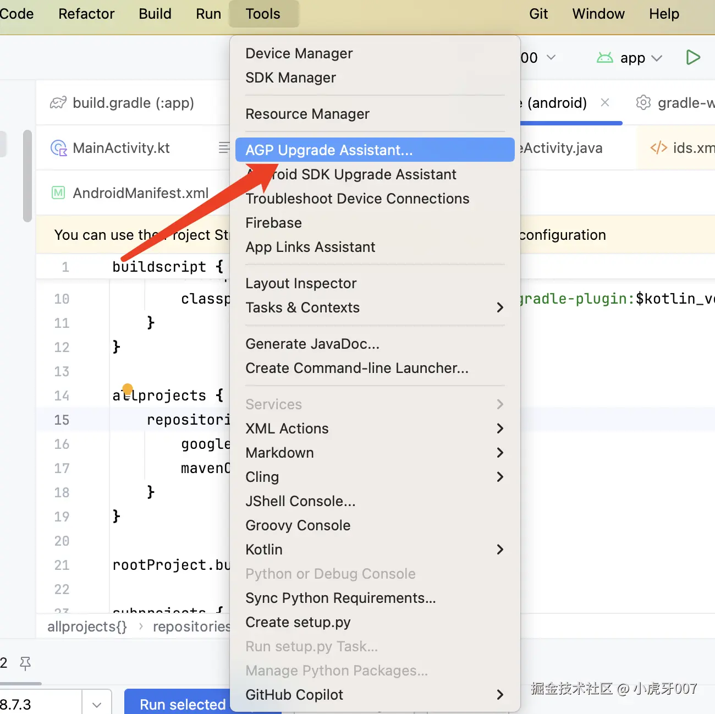
Task: Open the Window menu
Action: coord(598,14)
